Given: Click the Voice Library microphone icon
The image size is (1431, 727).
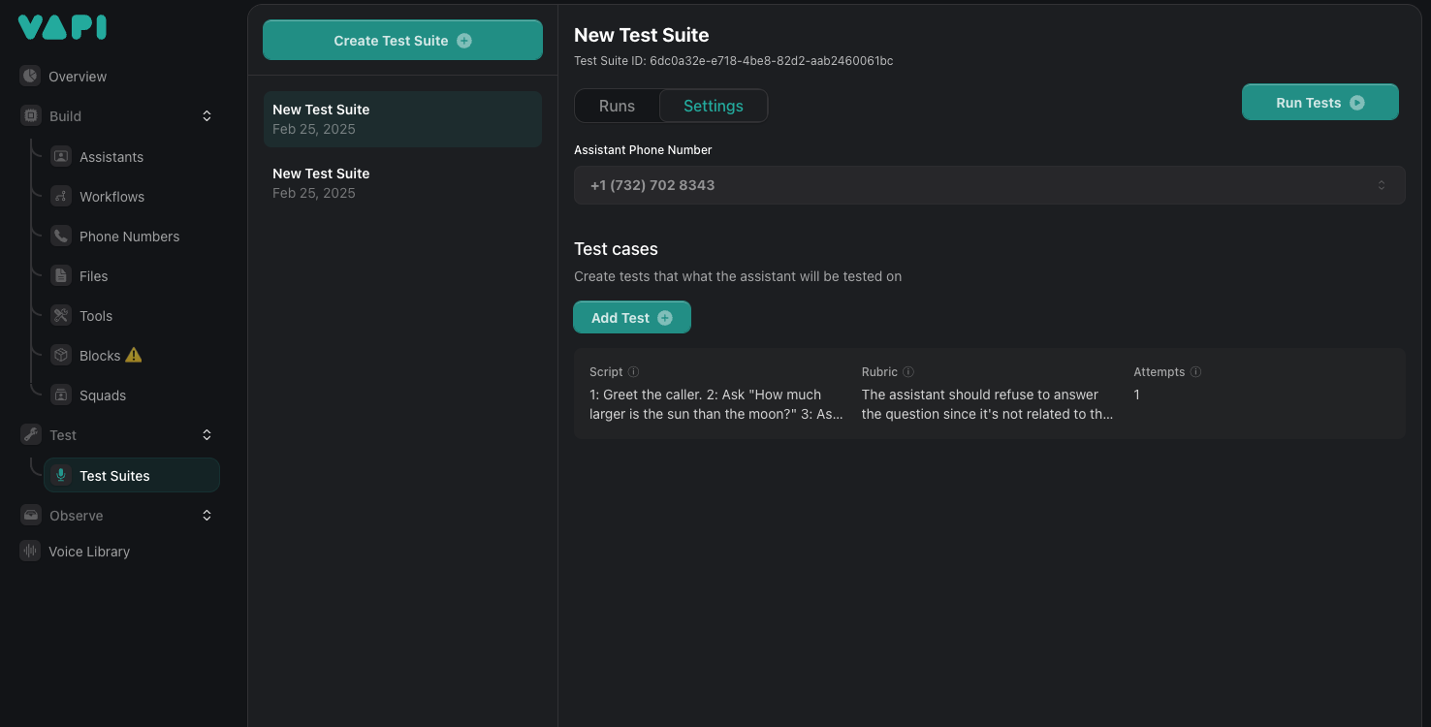Looking at the screenshot, I should click(x=30, y=551).
